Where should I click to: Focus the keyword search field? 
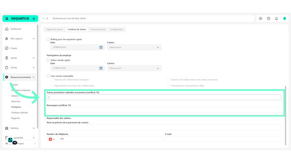pos(152,19)
